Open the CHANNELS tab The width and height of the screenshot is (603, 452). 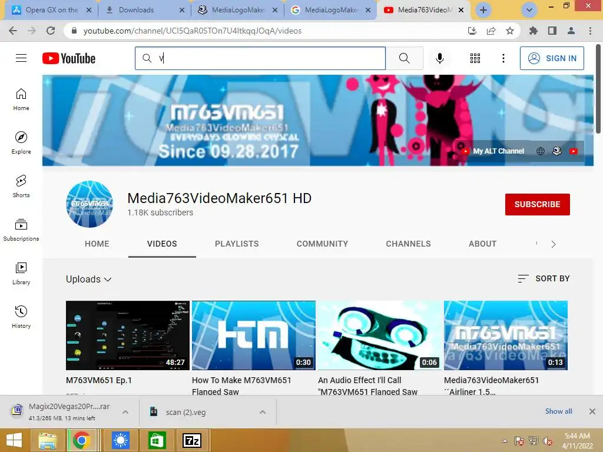409,244
